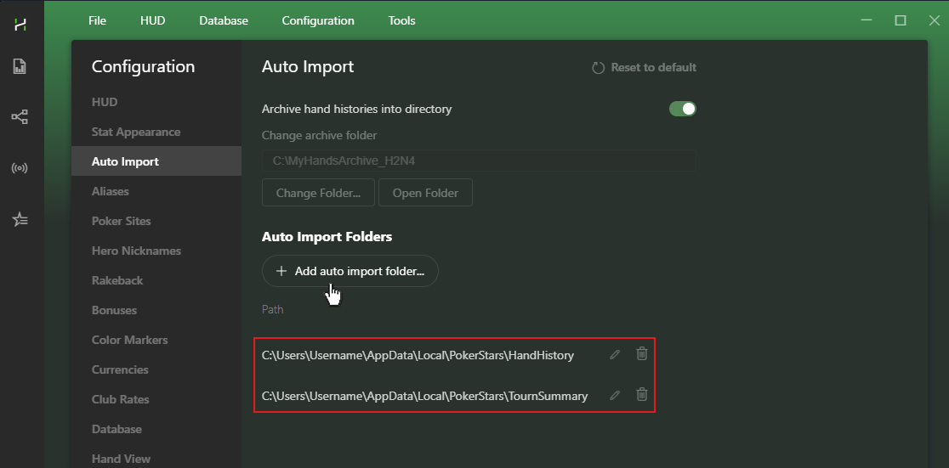Open Color Markers settings section

[156, 340]
